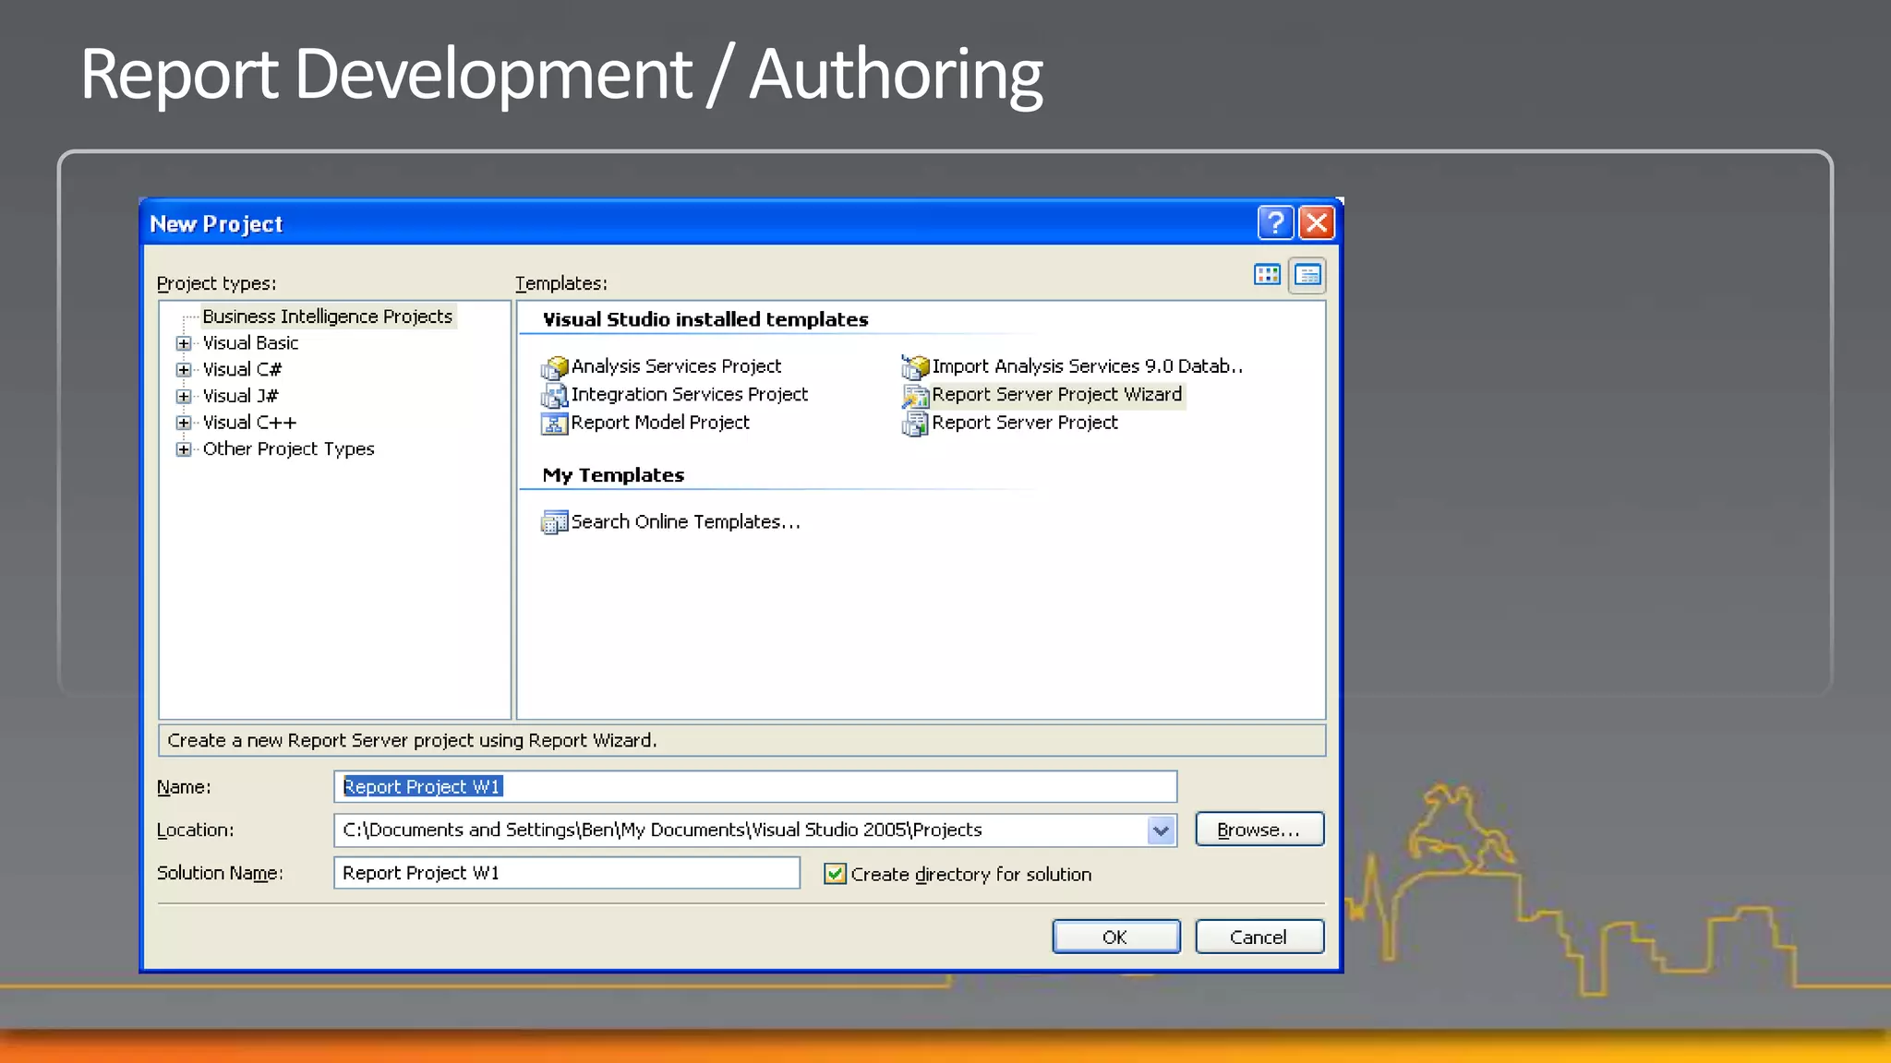Toggle Create directory for solution checkbox
The height and width of the screenshot is (1063, 1891).
coord(835,874)
